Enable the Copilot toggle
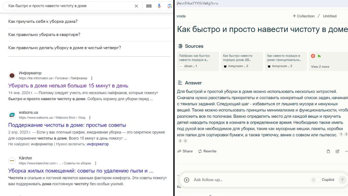 [315, 179]
